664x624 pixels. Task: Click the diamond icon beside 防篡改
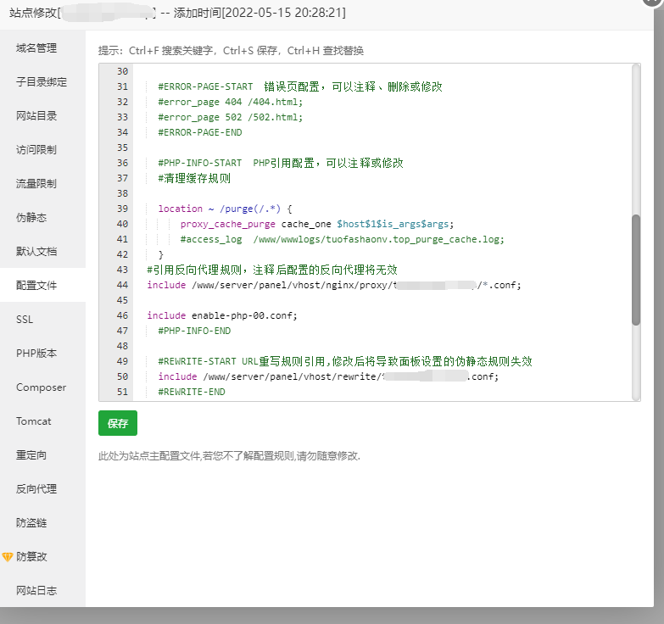coord(7,557)
